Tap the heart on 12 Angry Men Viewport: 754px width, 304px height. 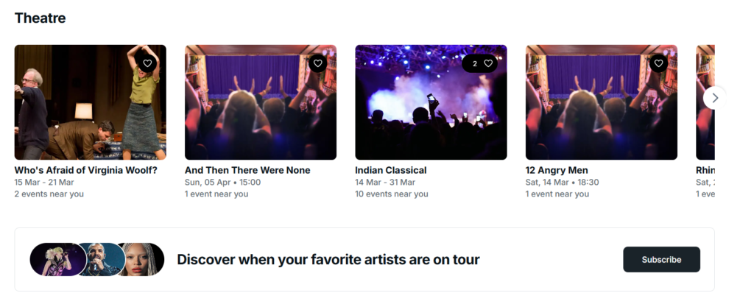(658, 63)
